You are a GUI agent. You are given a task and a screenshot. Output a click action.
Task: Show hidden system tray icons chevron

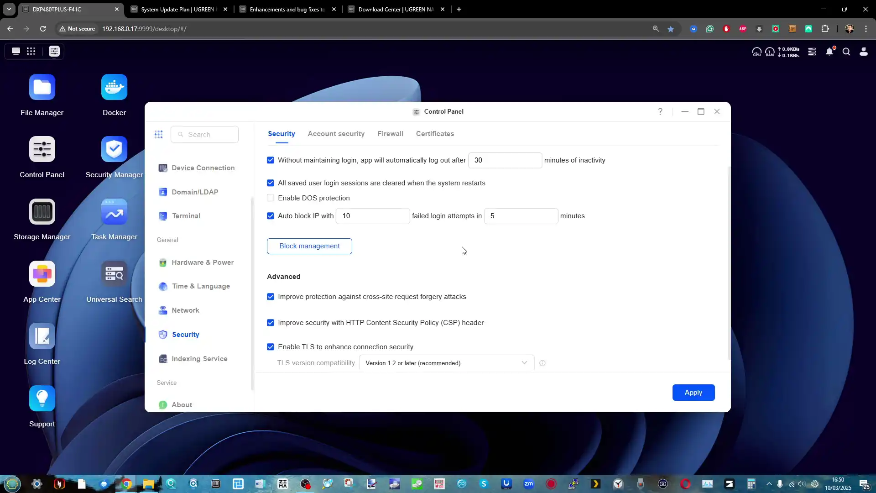tap(769, 484)
